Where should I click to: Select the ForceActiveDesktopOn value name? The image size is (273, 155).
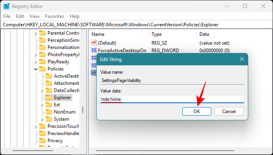(x=122, y=51)
